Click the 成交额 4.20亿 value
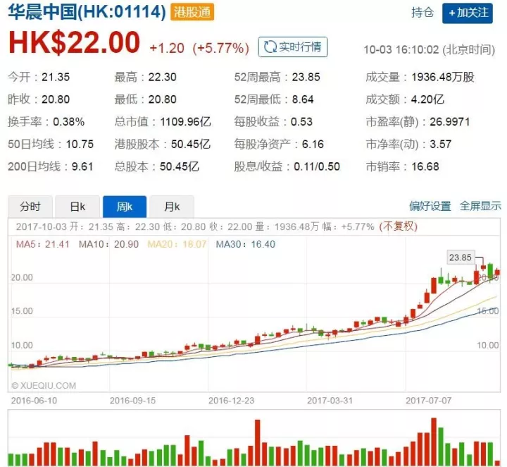The height and width of the screenshot is (467, 507). pos(427,99)
